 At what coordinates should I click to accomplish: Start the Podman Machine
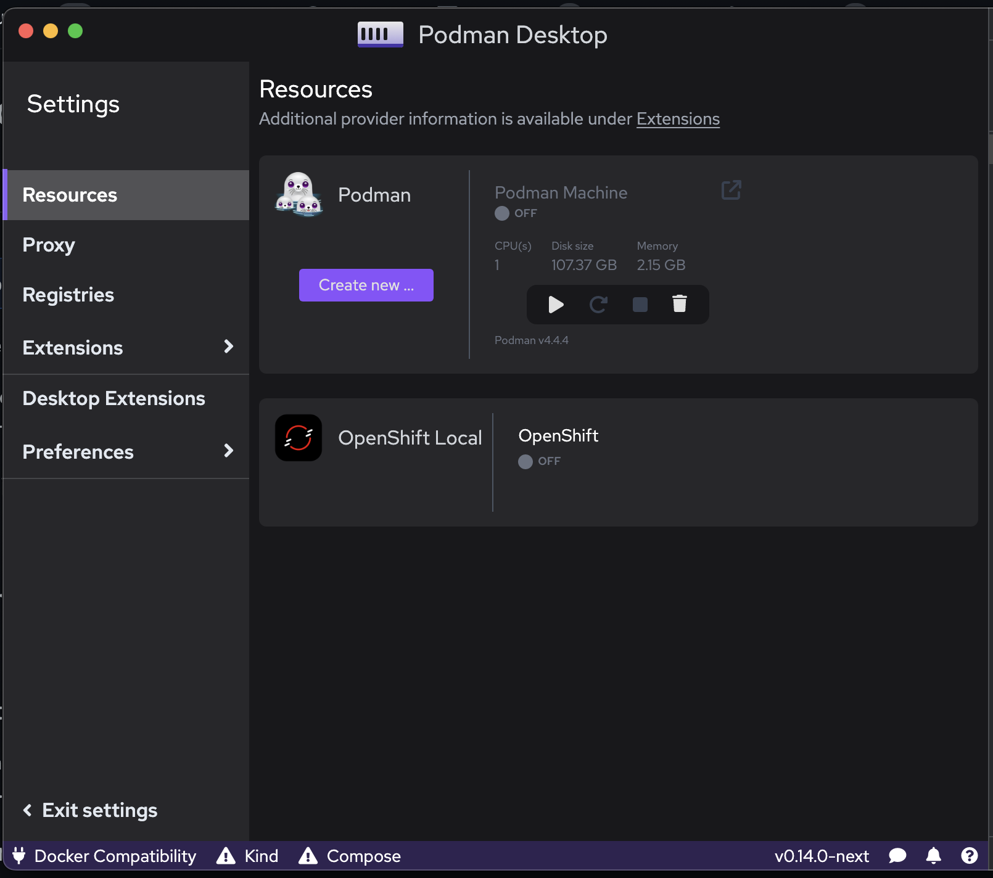click(556, 304)
